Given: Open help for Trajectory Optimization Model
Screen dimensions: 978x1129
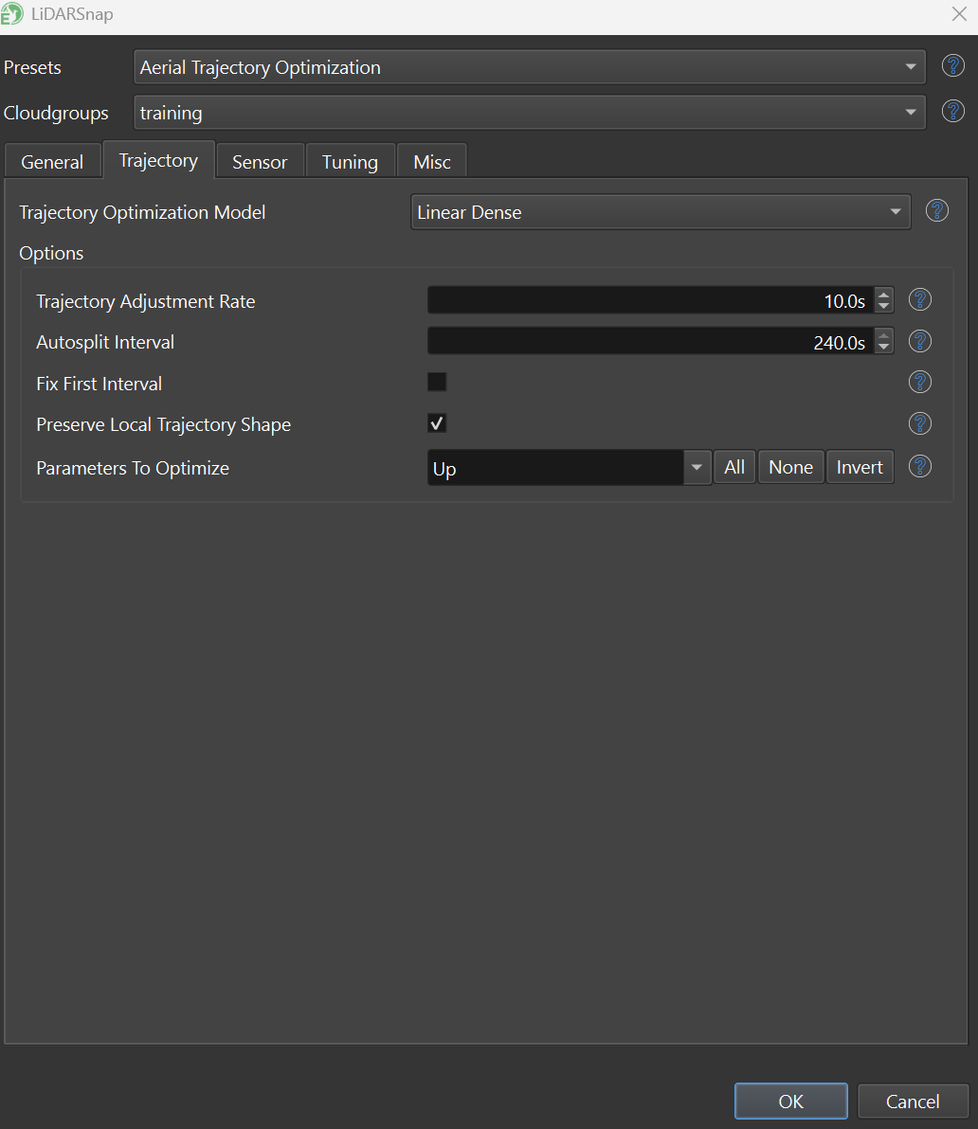Looking at the screenshot, I should [x=936, y=211].
